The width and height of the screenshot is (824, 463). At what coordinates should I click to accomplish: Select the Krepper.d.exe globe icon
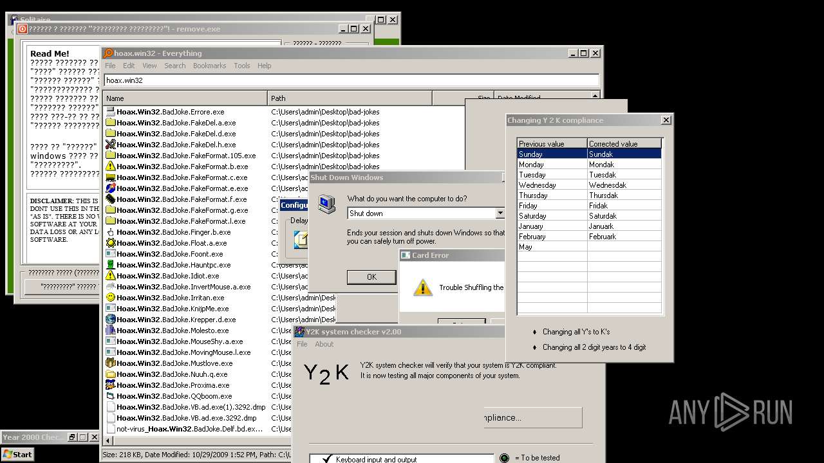(x=111, y=320)
